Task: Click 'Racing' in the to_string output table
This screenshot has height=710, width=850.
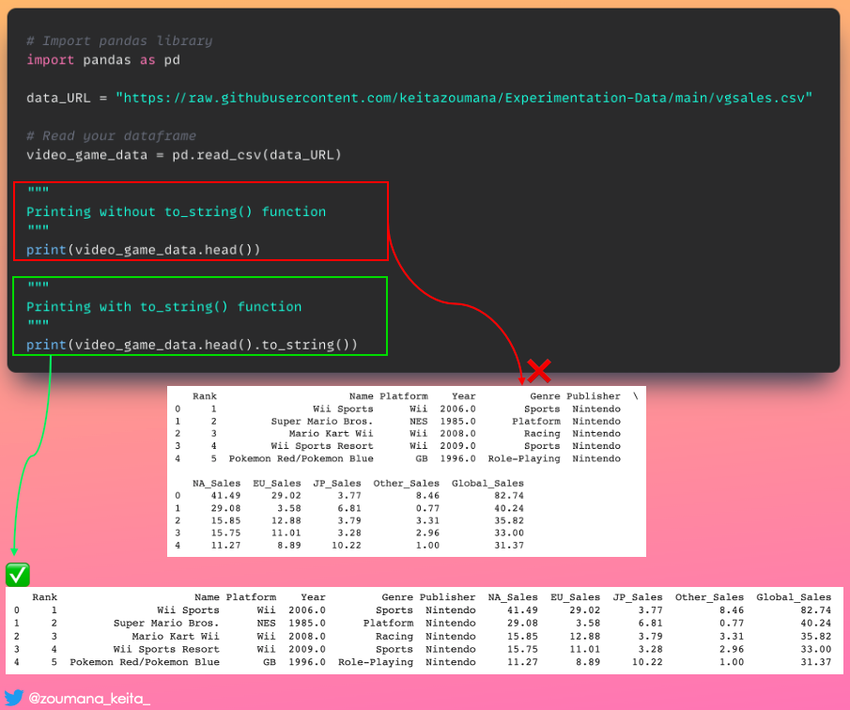Action: coord(394,637)
